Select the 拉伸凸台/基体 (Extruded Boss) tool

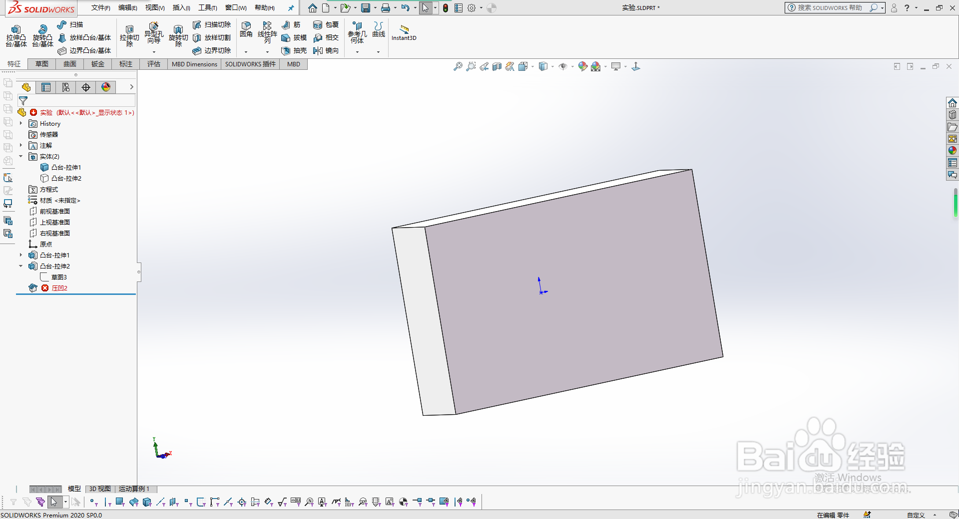(15, 35)
